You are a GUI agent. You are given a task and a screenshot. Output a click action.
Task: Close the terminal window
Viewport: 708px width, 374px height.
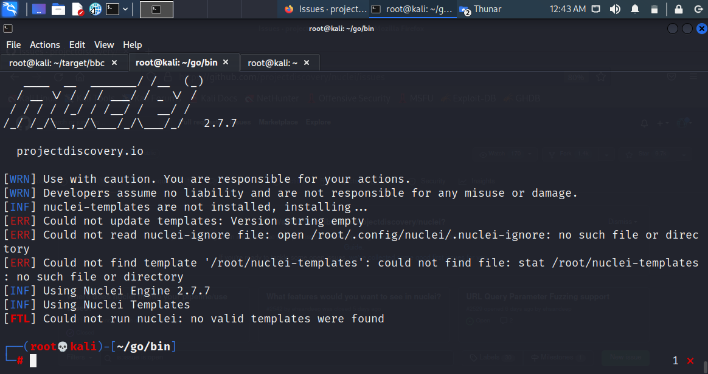(702, 29)
